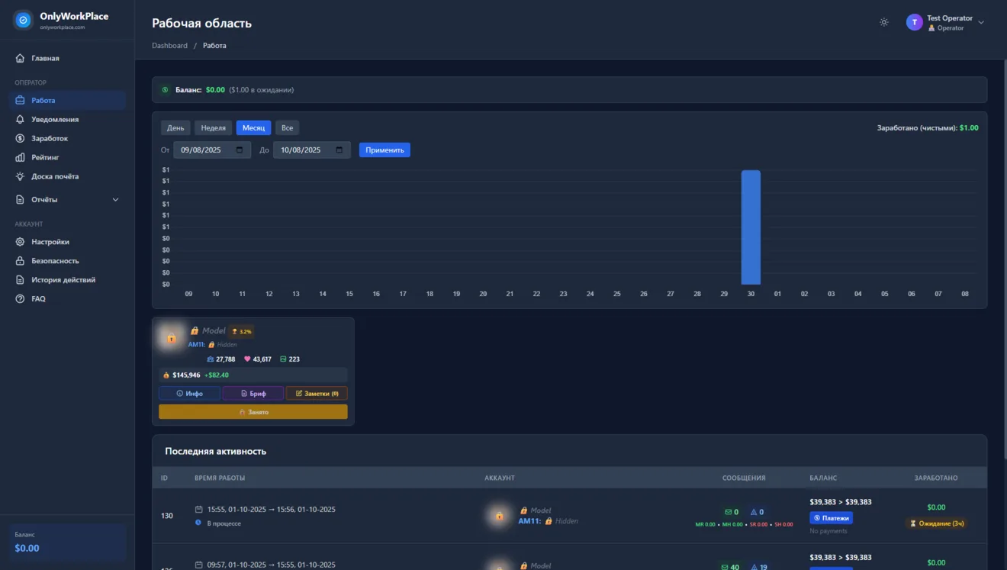Click the Заработано (чистыми): $1.00 summary
This screenshot has height=570, width=1007.
click(x=928, y=128)
